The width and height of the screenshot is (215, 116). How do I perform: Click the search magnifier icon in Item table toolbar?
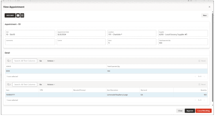(9, 85)
